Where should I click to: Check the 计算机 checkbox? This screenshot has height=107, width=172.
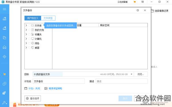(x=29, y=39)
